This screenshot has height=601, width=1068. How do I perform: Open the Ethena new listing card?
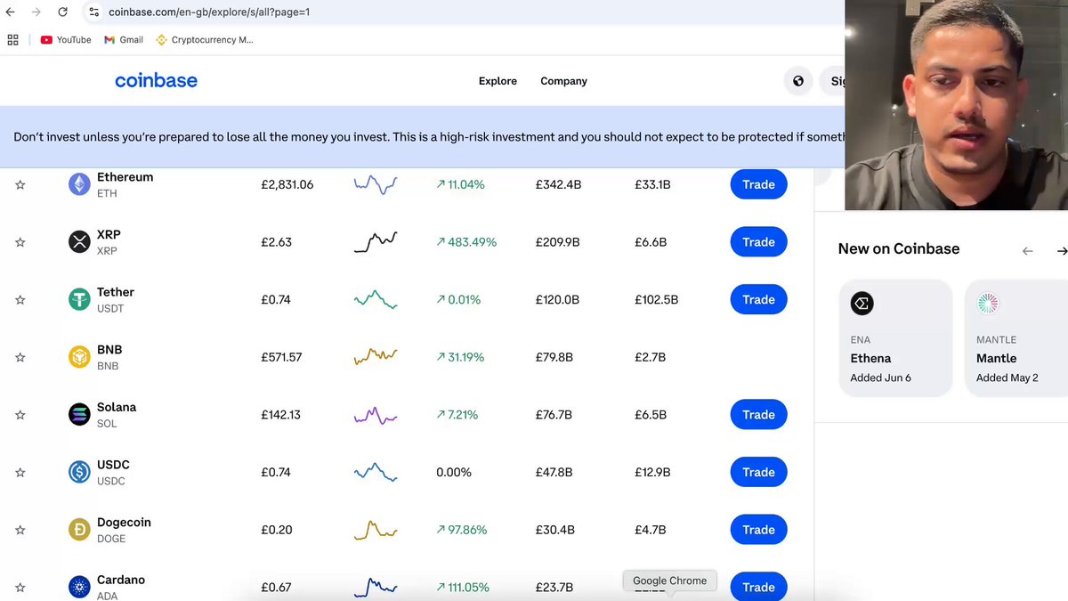895,338
